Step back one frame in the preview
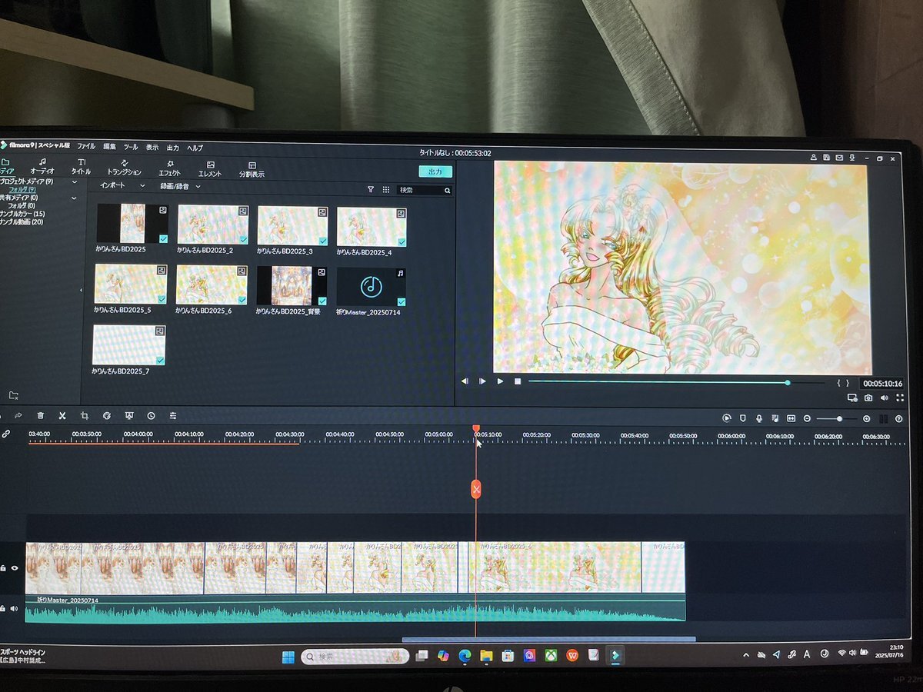This screenshot has height=692, width=923. coord(465,381)
